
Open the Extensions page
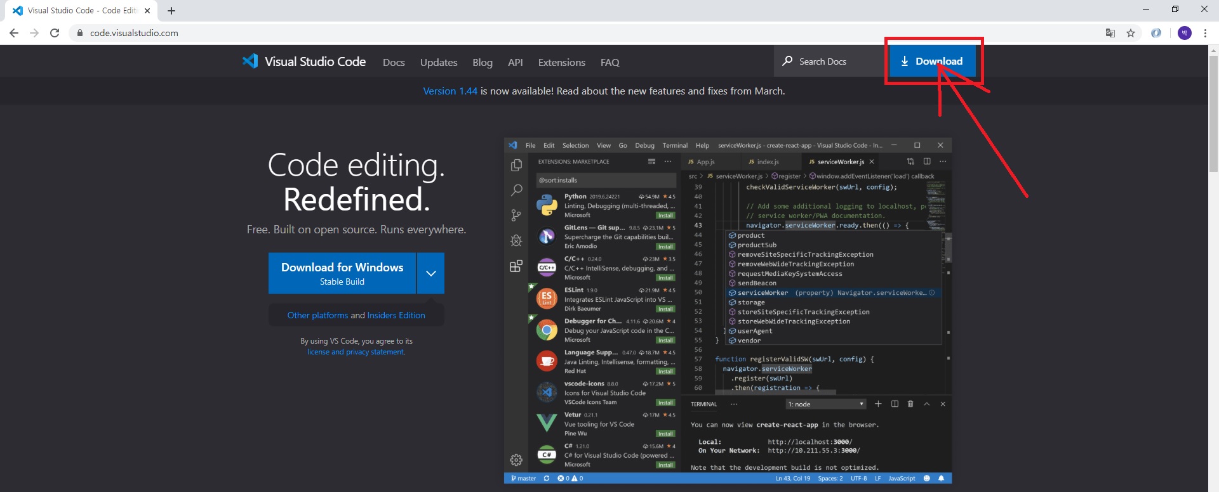[562, 62]
